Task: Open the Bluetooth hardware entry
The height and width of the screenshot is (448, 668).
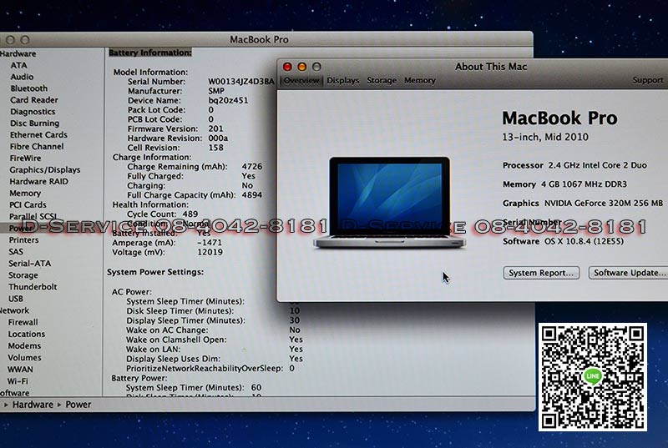Action: tap(29, 88)
